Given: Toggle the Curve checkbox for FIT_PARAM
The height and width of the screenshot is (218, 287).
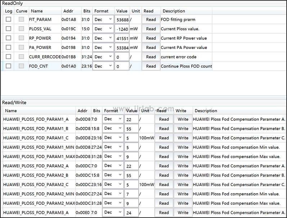Looking at the screenshot, I should point(21,19).
